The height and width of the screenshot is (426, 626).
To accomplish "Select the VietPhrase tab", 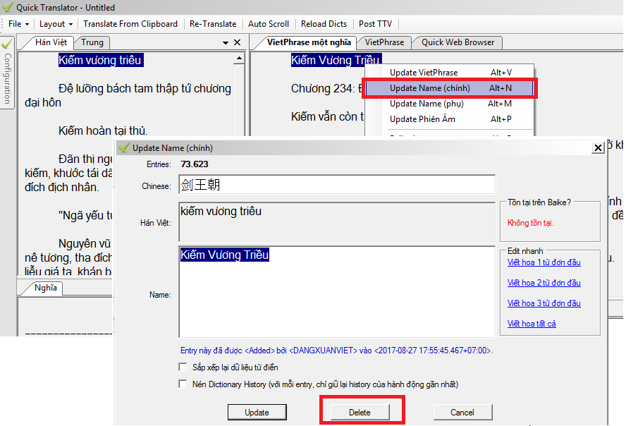I will (x=384, y=42).
